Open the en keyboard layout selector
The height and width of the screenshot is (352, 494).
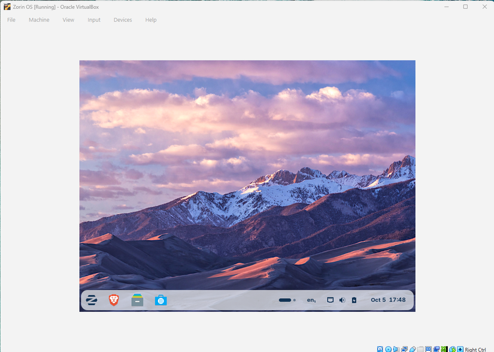[311, 300]
